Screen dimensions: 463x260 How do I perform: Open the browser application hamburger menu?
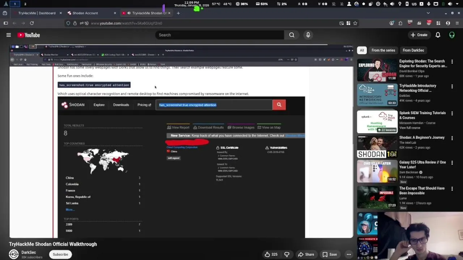pyautogui.click(x=457, y=23)
